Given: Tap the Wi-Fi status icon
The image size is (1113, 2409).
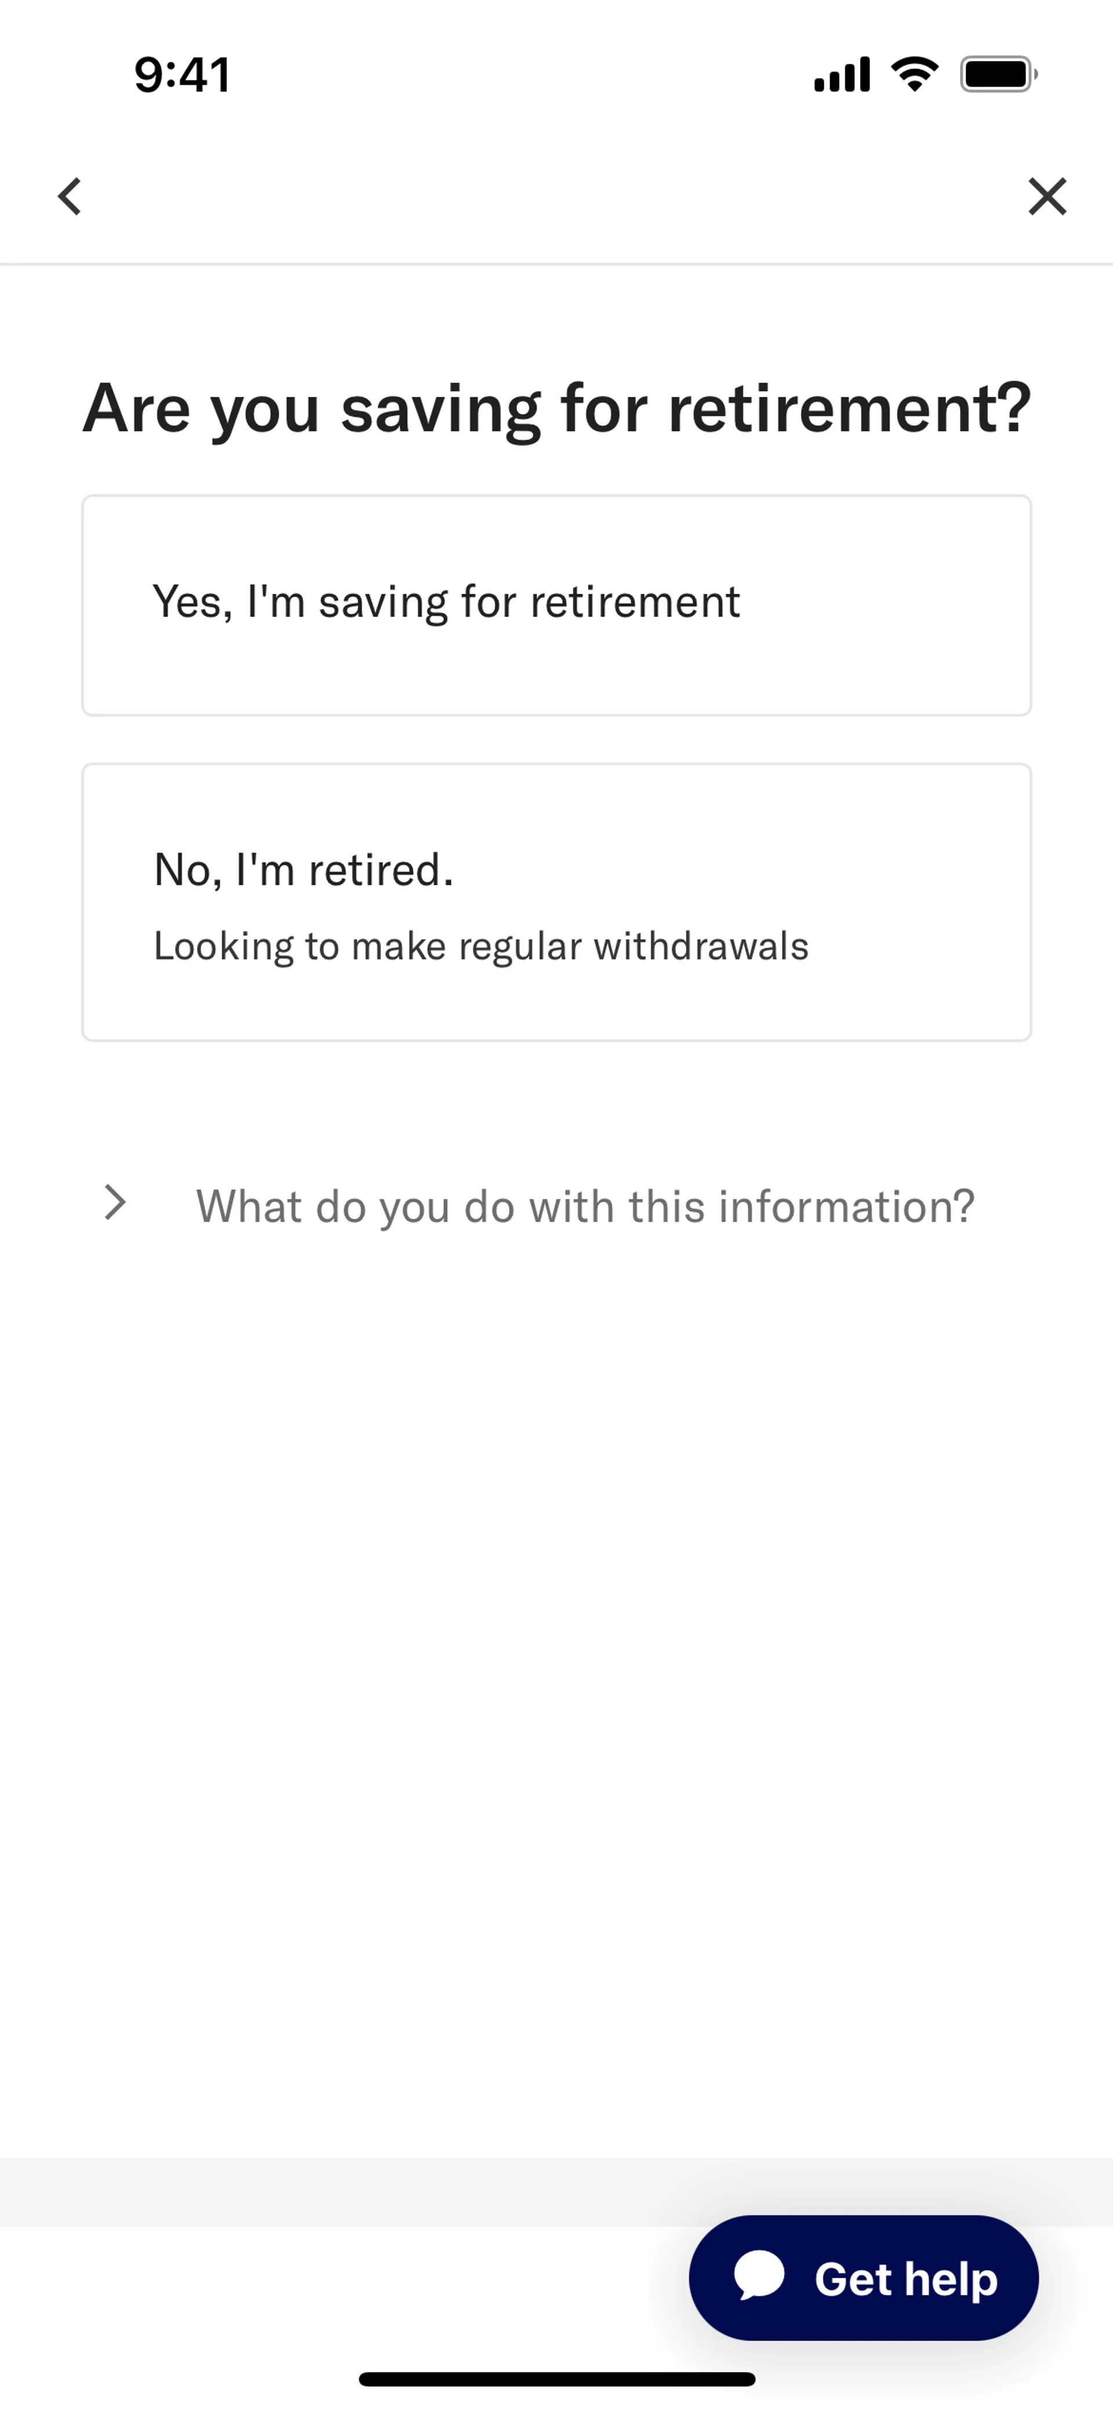Looking at the screenshot, I should click(x=915, y=75).
